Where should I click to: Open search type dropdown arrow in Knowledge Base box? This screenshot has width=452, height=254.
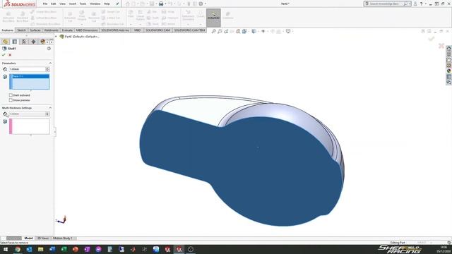pyautogui.click(x=410, y=4)
